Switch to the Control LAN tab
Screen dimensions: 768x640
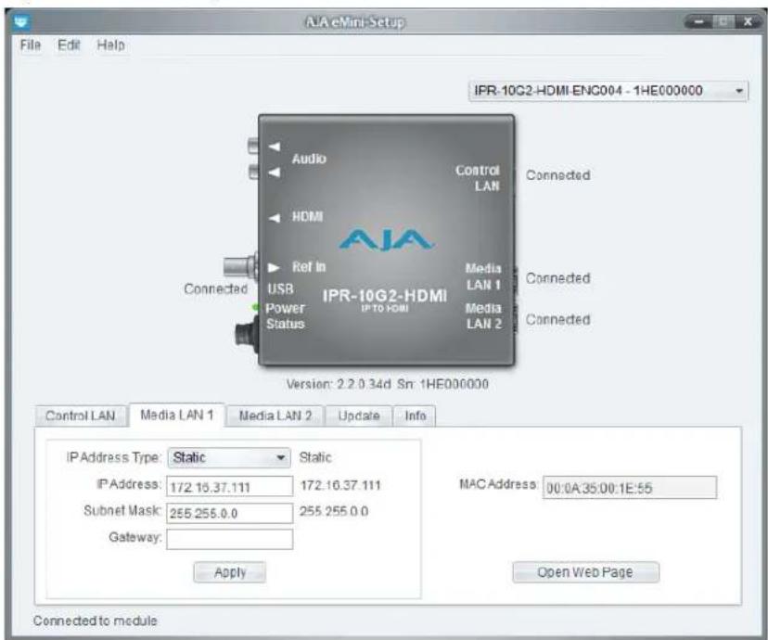click(x=81, y=416)
